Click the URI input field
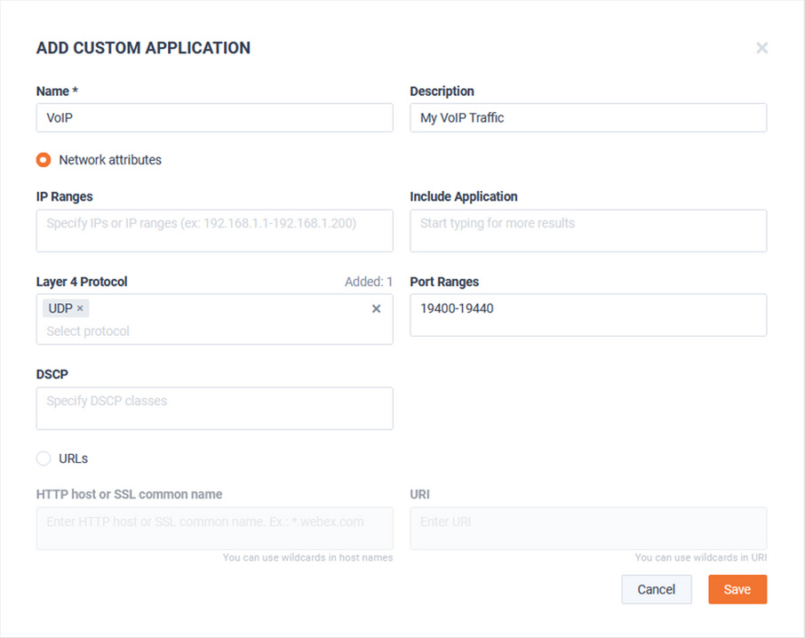 coord(588,529)
